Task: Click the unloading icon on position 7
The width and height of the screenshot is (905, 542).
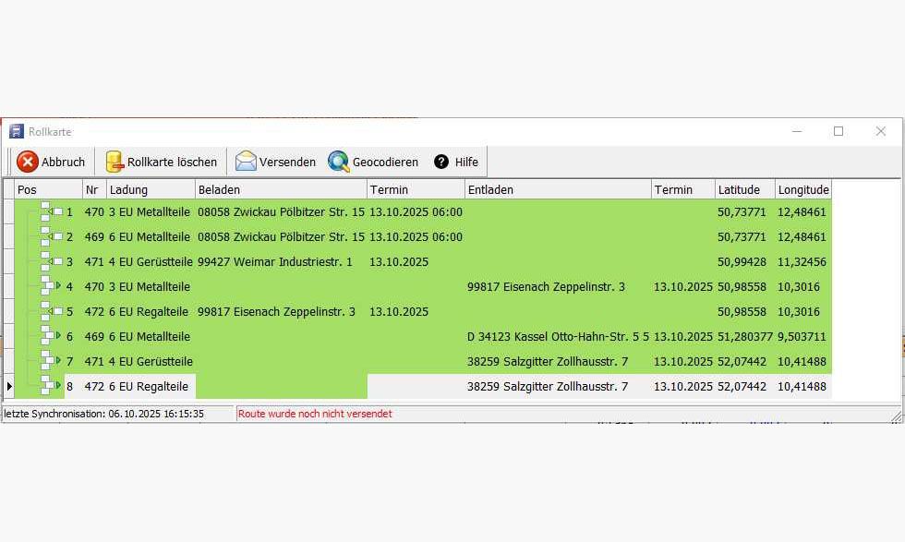Action: (55, 362)
